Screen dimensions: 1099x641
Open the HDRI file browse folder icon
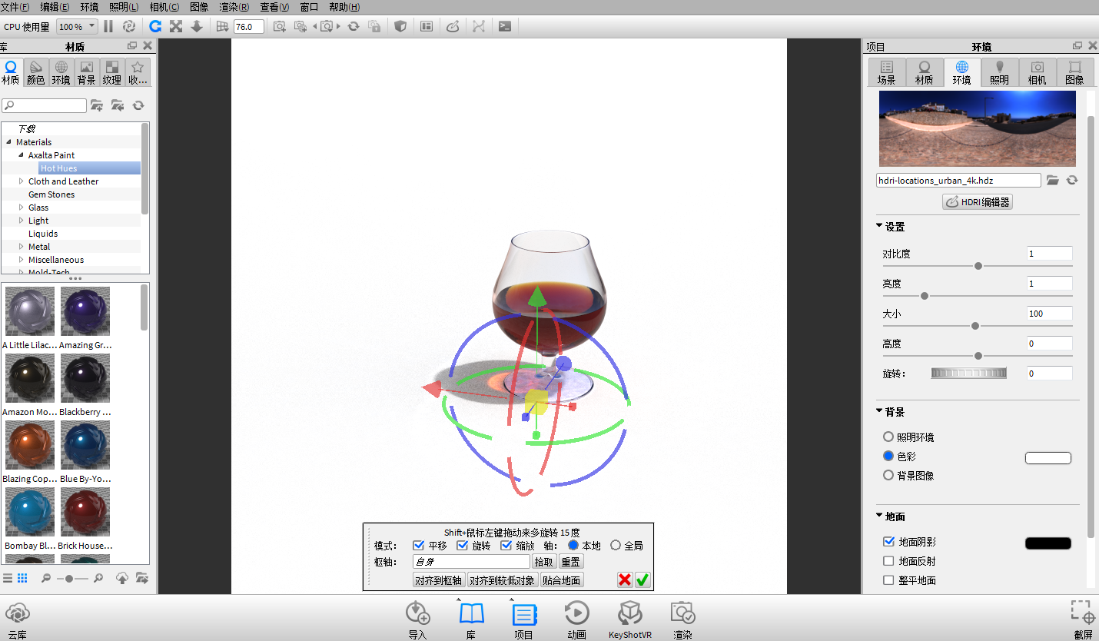[1053, 180]
